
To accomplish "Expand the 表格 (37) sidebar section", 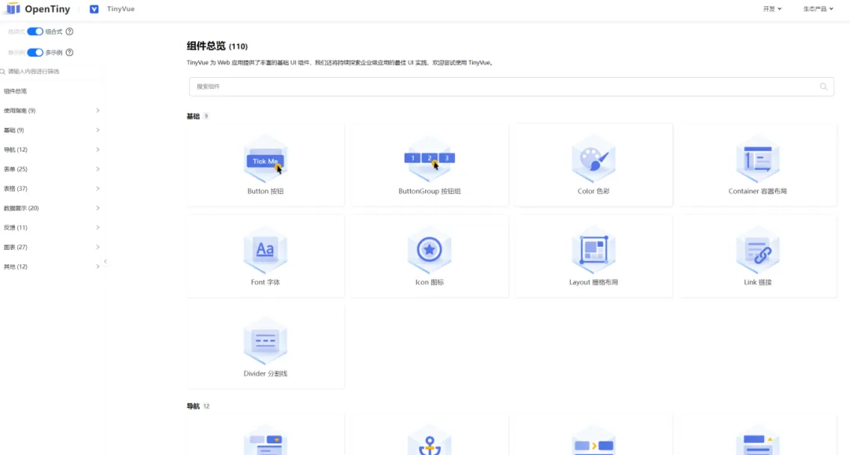I will (51, 189).
